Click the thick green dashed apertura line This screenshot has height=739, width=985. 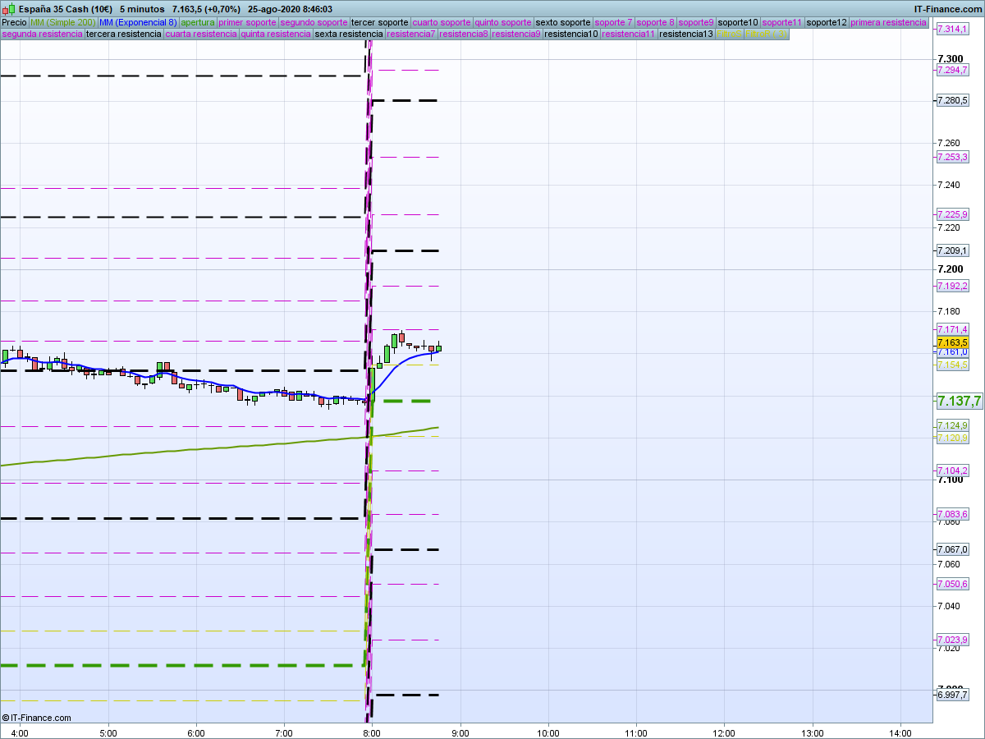click(x=408, y=401)
